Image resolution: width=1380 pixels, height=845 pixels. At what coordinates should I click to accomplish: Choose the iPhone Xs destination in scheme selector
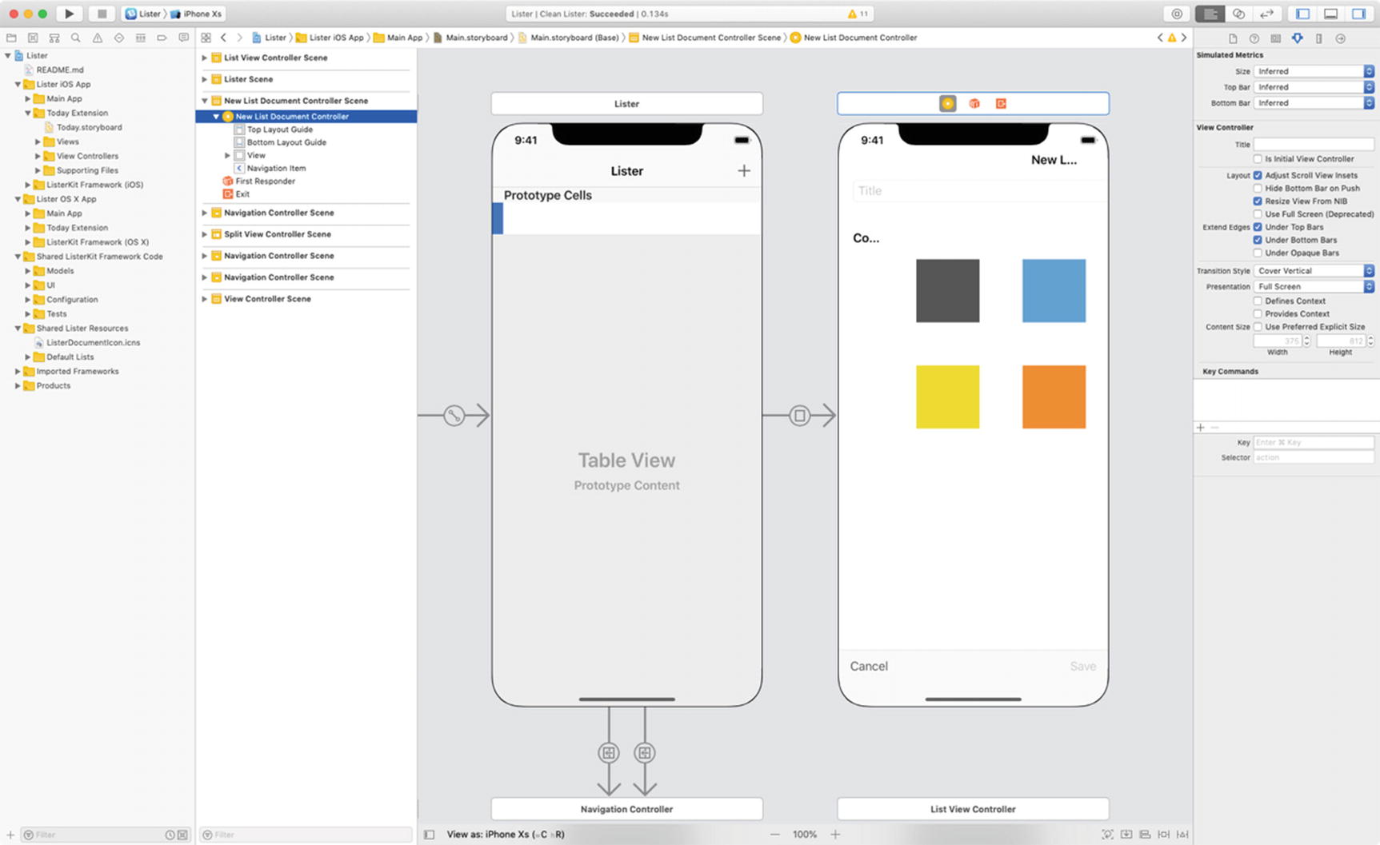pos(196,14)
